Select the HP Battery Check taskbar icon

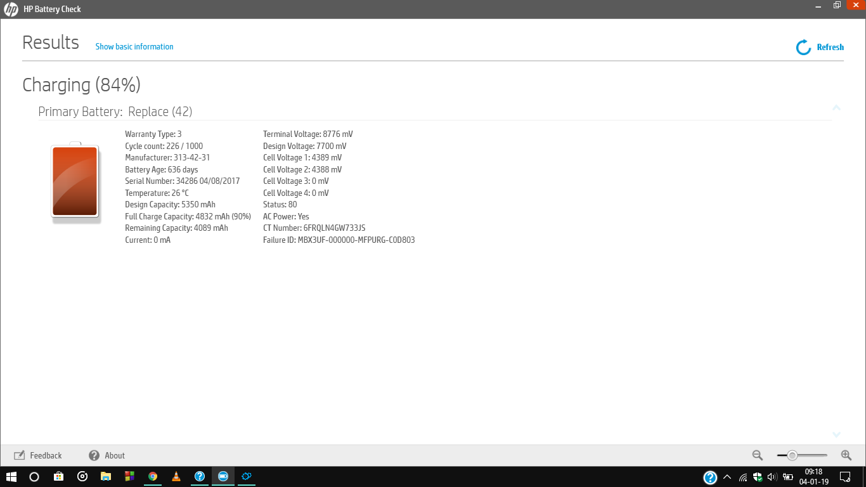point(223,476)
